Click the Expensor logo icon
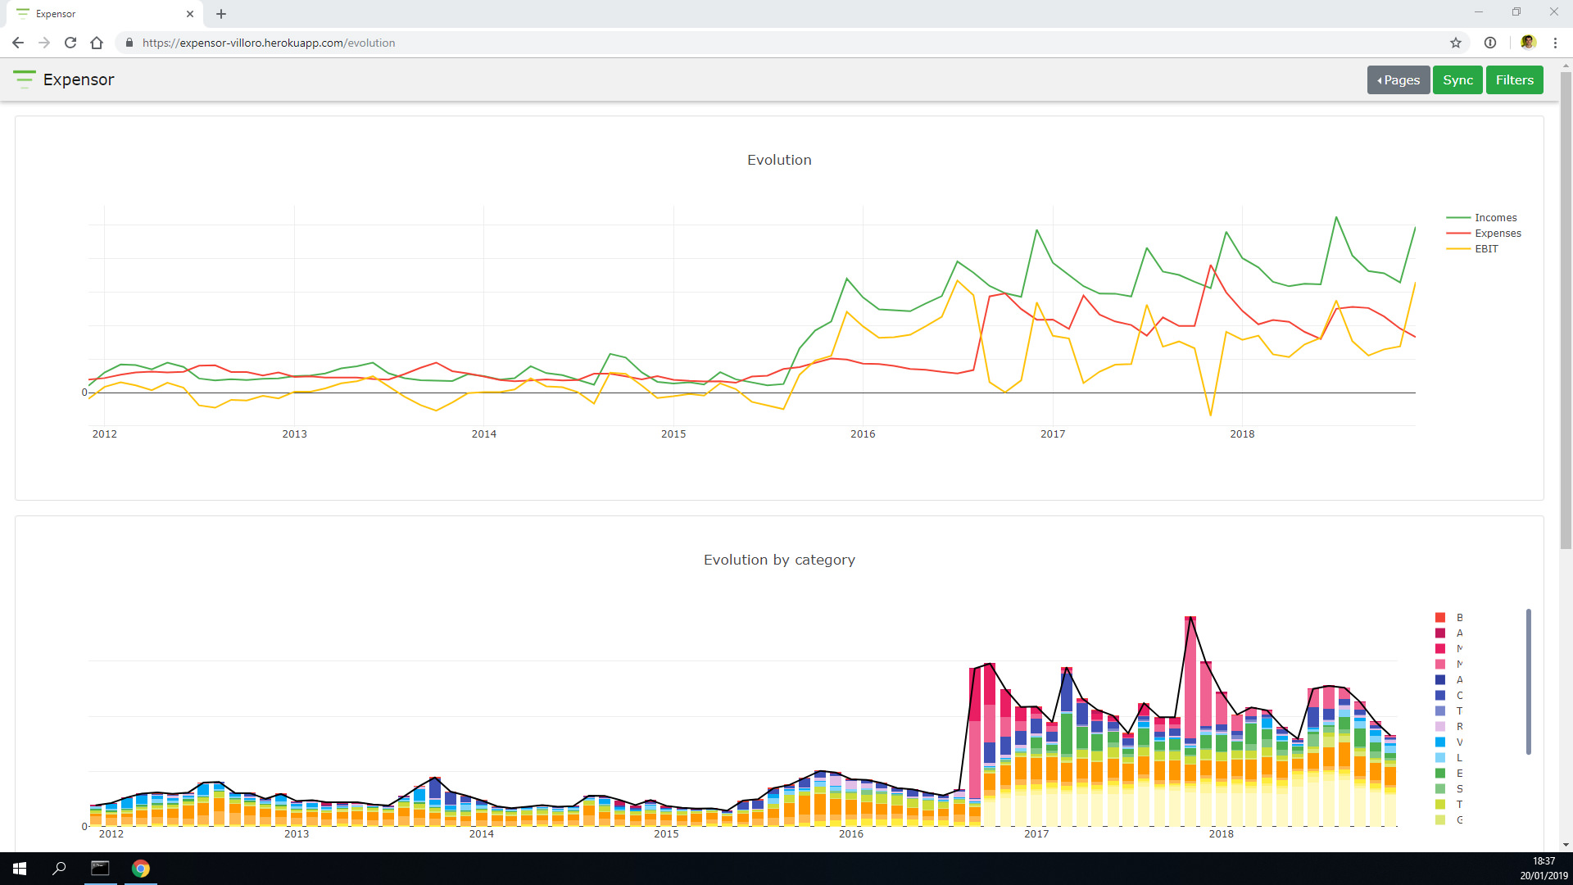1573x885 pixels. click(x=24, y=79)
